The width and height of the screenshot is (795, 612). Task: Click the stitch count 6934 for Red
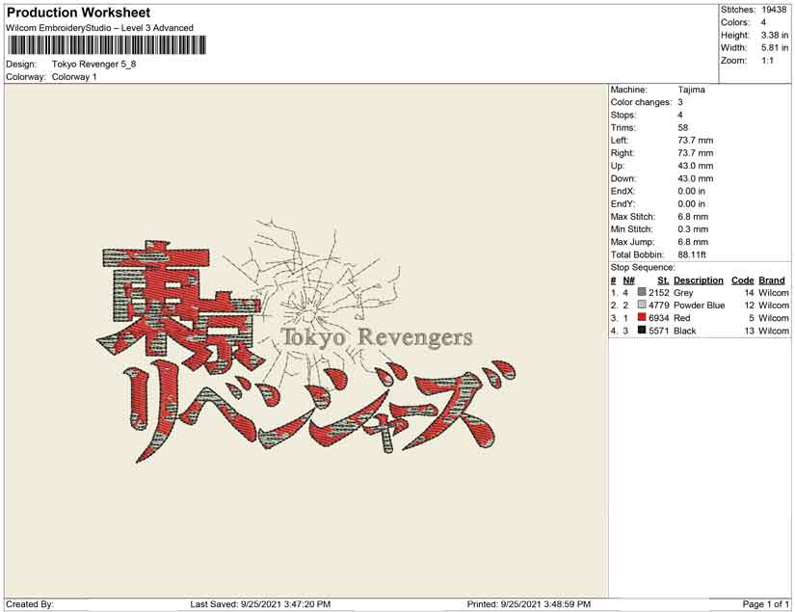(658, 318)
